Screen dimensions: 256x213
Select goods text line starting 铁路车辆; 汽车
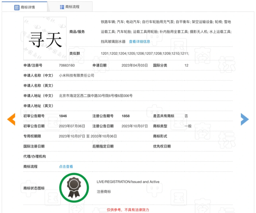[166, 22]
